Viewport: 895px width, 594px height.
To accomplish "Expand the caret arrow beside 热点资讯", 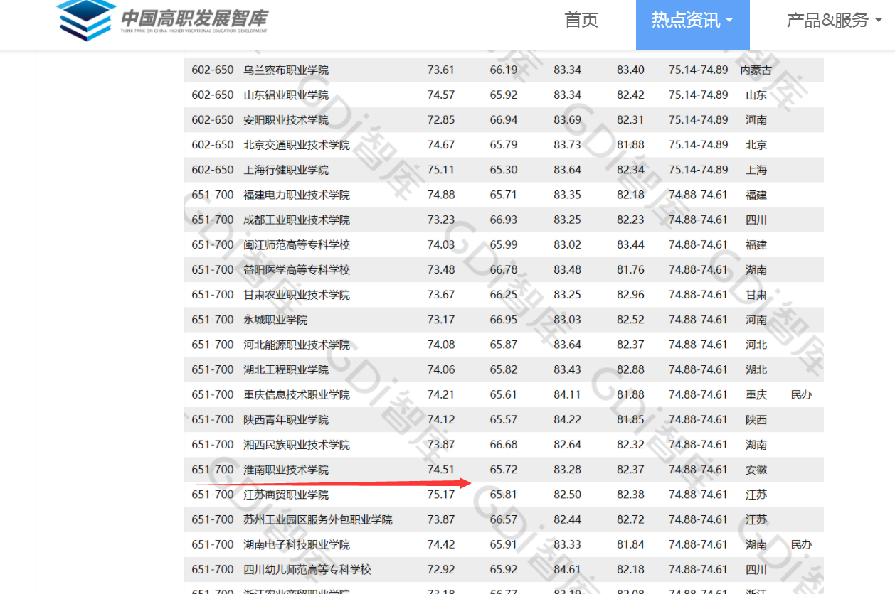I will [729, 21].
